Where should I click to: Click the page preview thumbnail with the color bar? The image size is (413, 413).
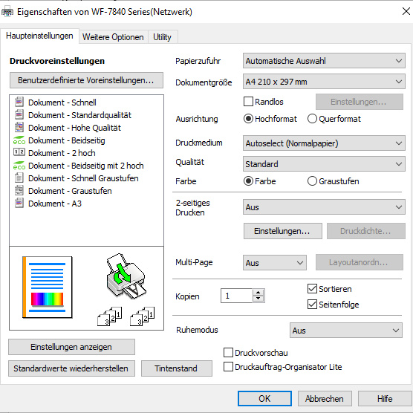47,287
